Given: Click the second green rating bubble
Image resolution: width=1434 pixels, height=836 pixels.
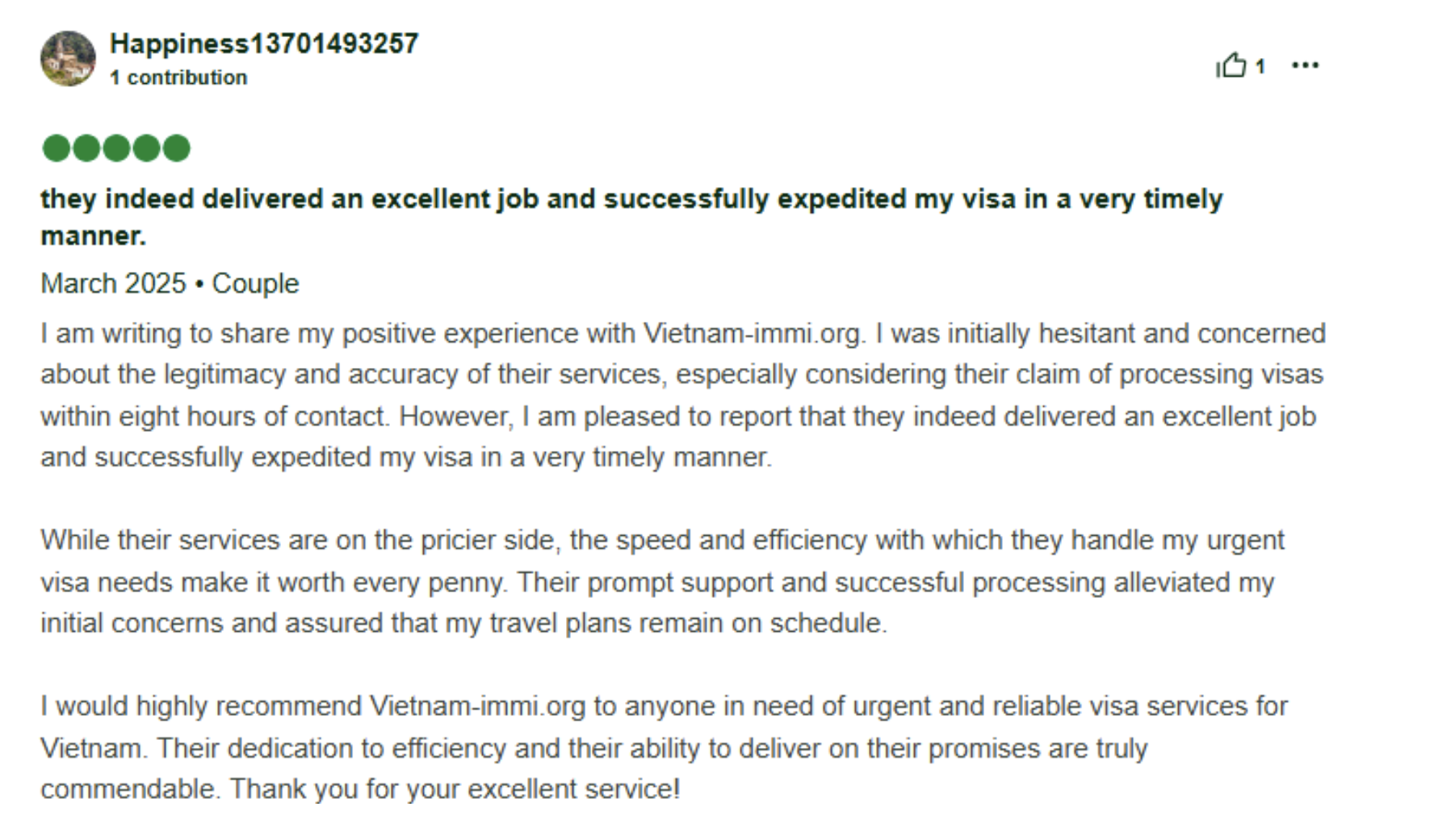Looking at the screenshot, I should pyautogui.click(x=86, y=148).
